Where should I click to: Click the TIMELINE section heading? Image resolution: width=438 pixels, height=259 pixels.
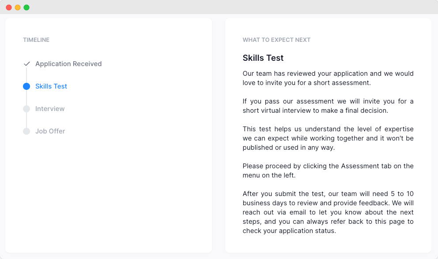[36, 40]
